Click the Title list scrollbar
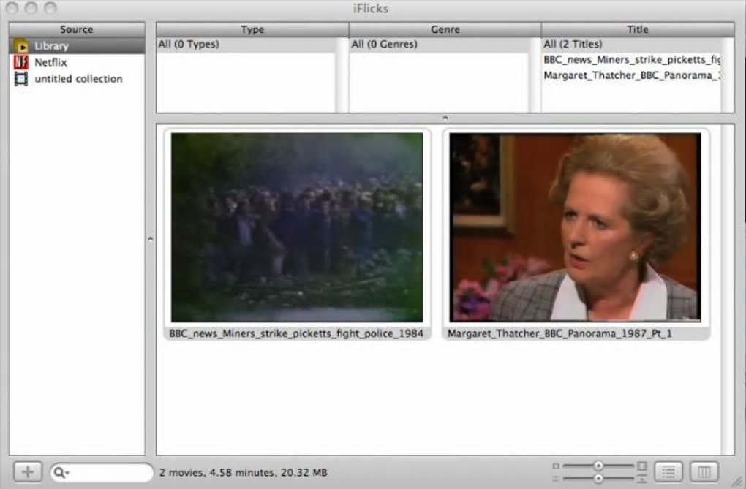746x489 pixels. [728, 75]
